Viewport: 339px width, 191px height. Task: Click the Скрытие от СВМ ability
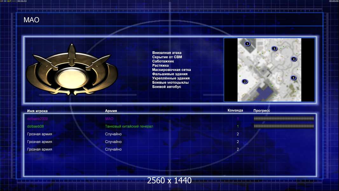167,57
